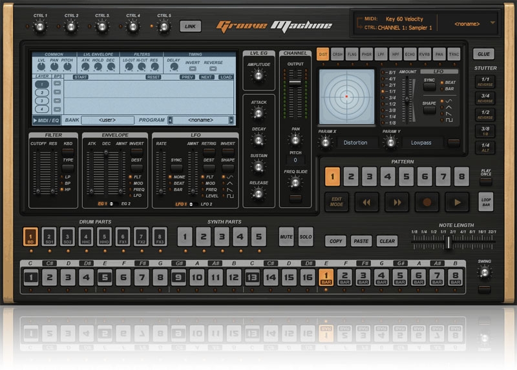Open the PROGRAM noname selector
Screen dimensions: 517x370
[x=200, y=120]
